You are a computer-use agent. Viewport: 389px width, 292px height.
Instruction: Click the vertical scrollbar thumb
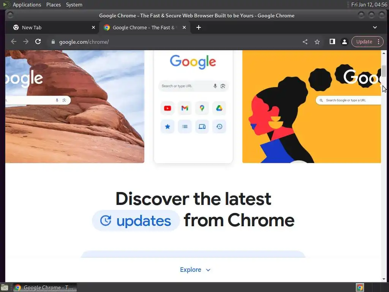(x=384, y=71)
